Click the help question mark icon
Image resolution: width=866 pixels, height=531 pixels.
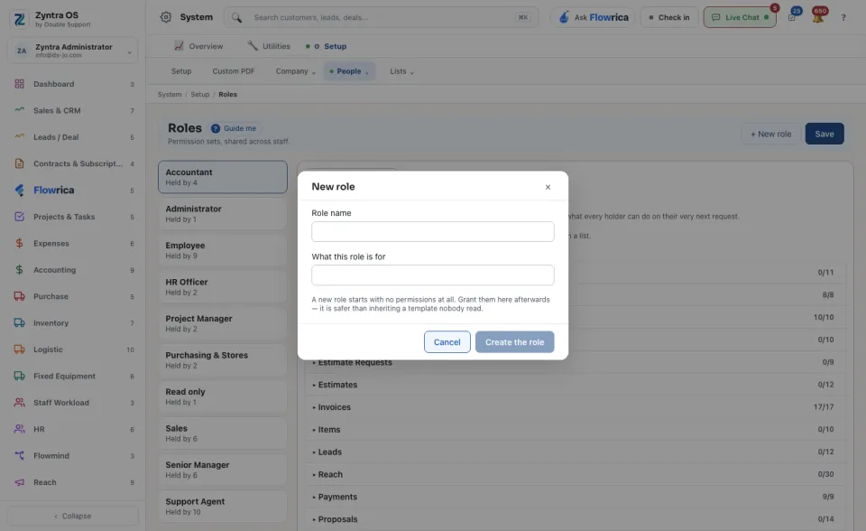843,18
